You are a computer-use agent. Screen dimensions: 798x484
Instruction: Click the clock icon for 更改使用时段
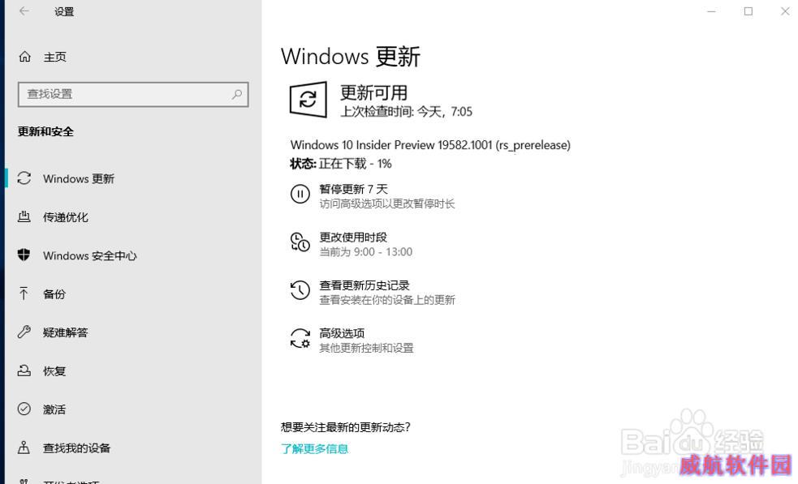point(300,242)
